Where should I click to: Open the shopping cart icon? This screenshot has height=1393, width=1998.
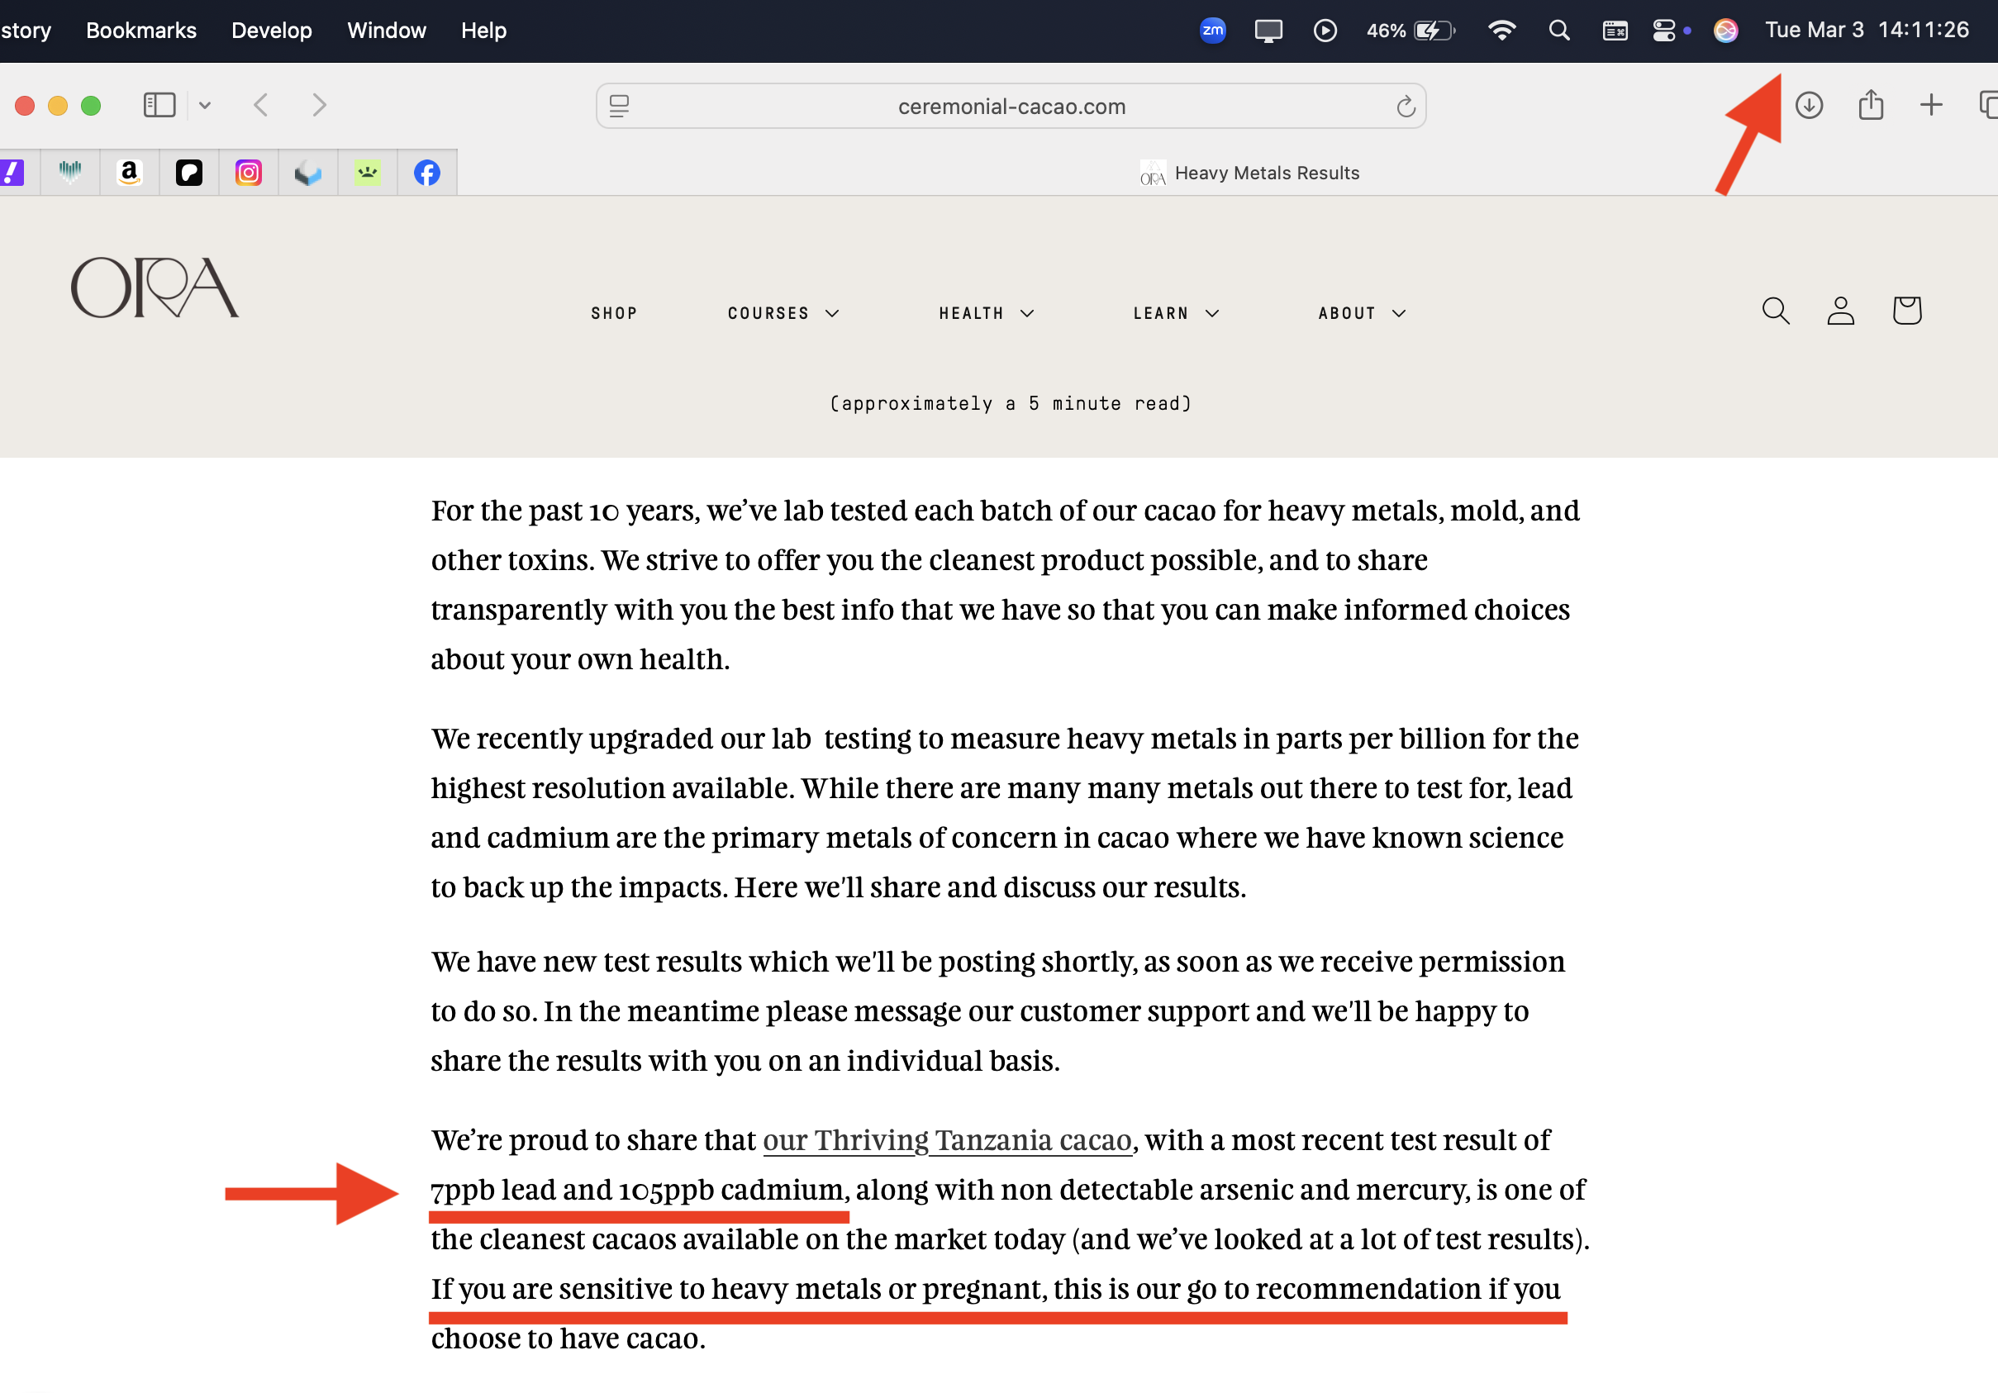(x=1905, y=311)
